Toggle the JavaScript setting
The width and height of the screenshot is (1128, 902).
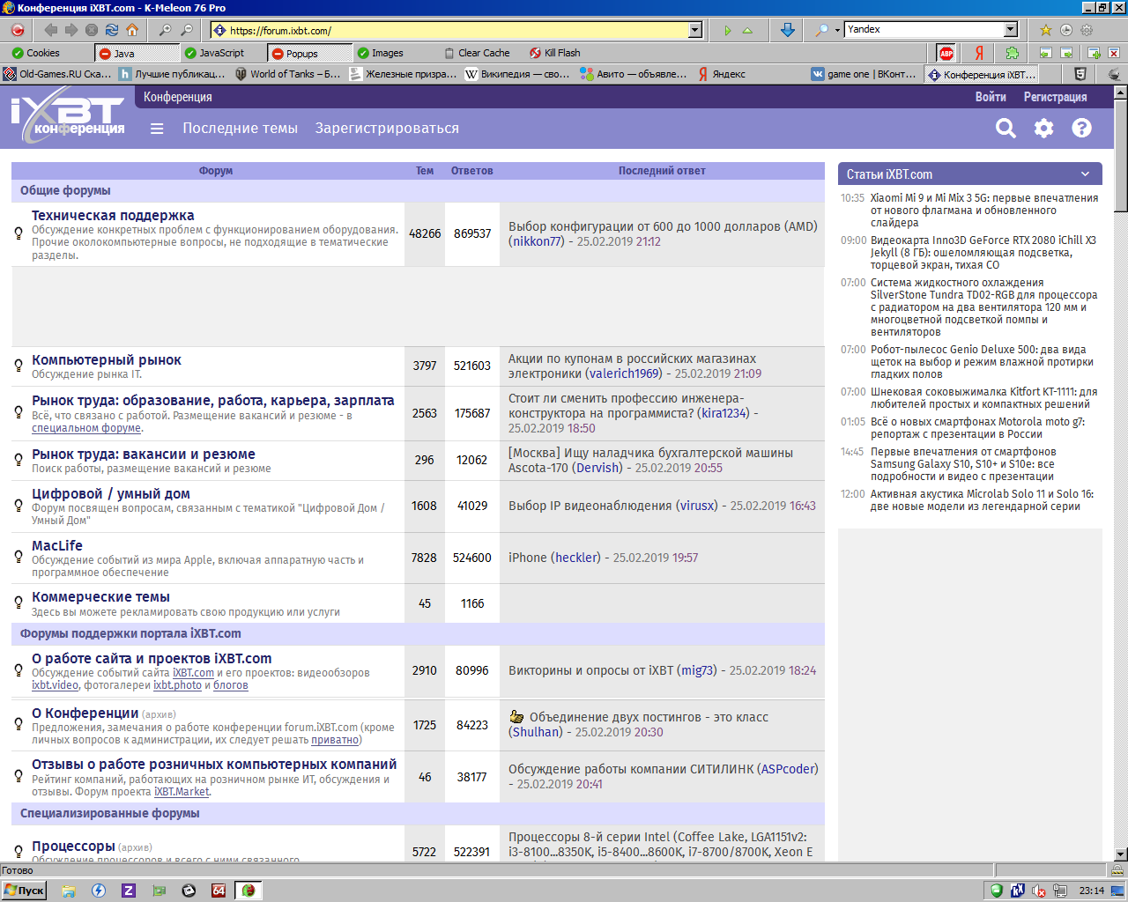[x=214, y=53]
